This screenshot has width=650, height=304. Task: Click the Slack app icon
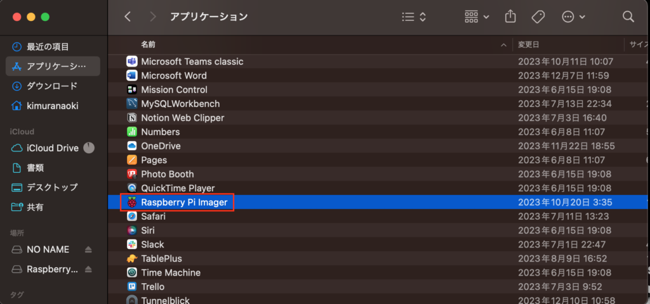click(x=132, y=244)
